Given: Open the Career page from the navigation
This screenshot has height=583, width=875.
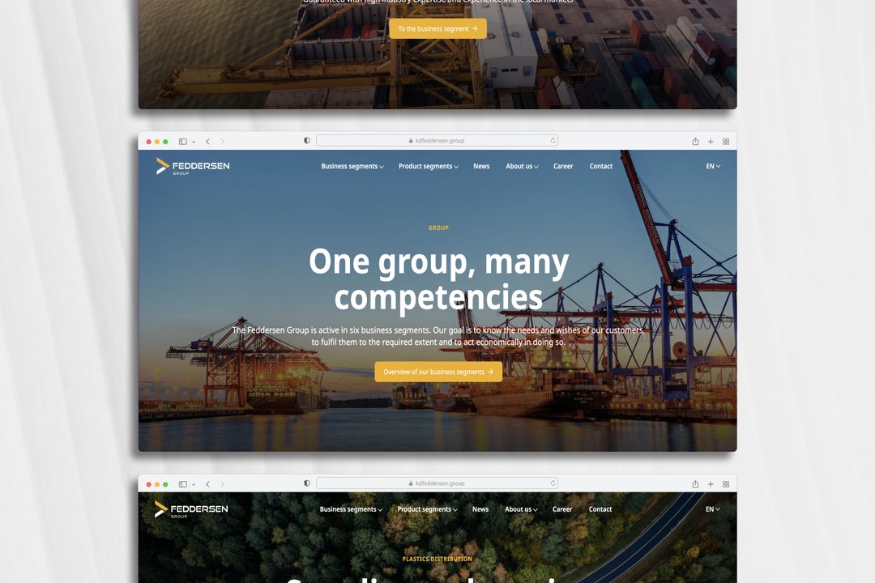Looking at the screenshot, I should click(563, 166).
